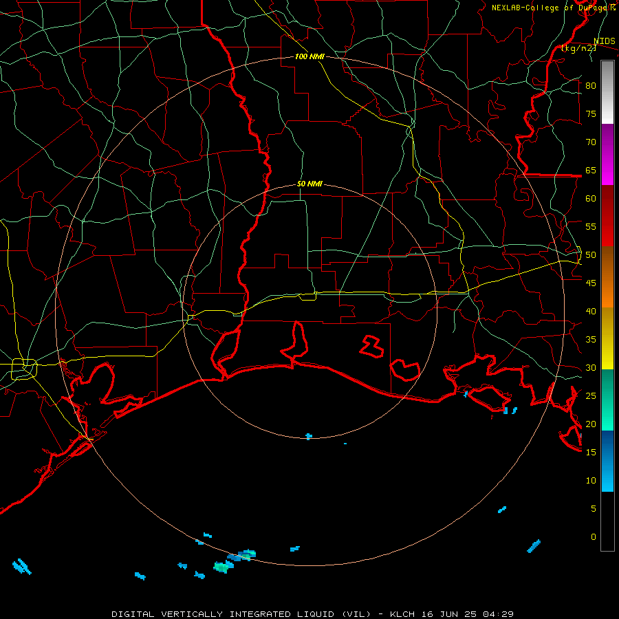Click the 100 NMI range ring label
The width and height of the screenshot is (619, 619).
click(309, 56)
